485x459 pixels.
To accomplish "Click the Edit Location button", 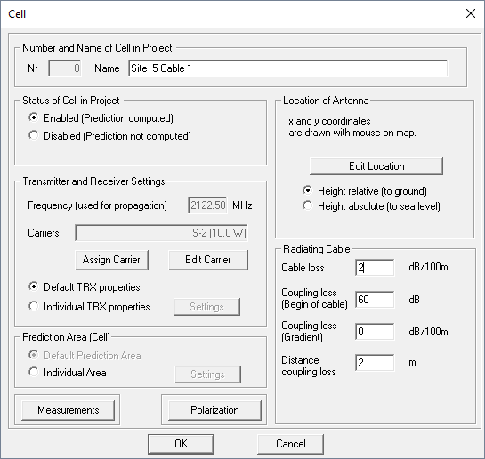I will pos(376,166).
